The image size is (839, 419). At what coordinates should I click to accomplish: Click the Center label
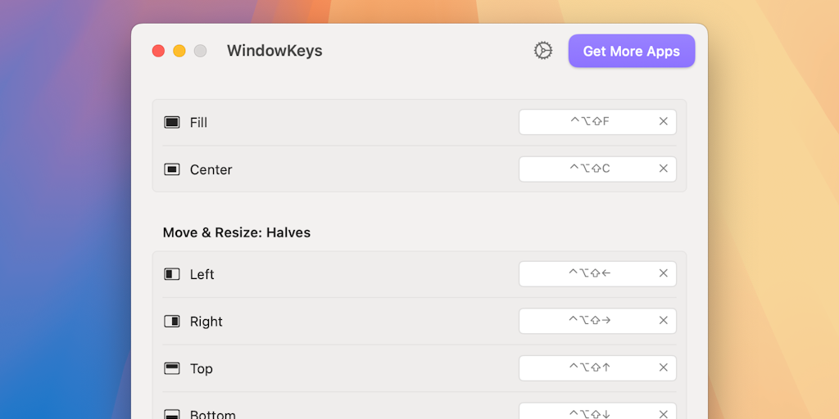tap(211, 169)
